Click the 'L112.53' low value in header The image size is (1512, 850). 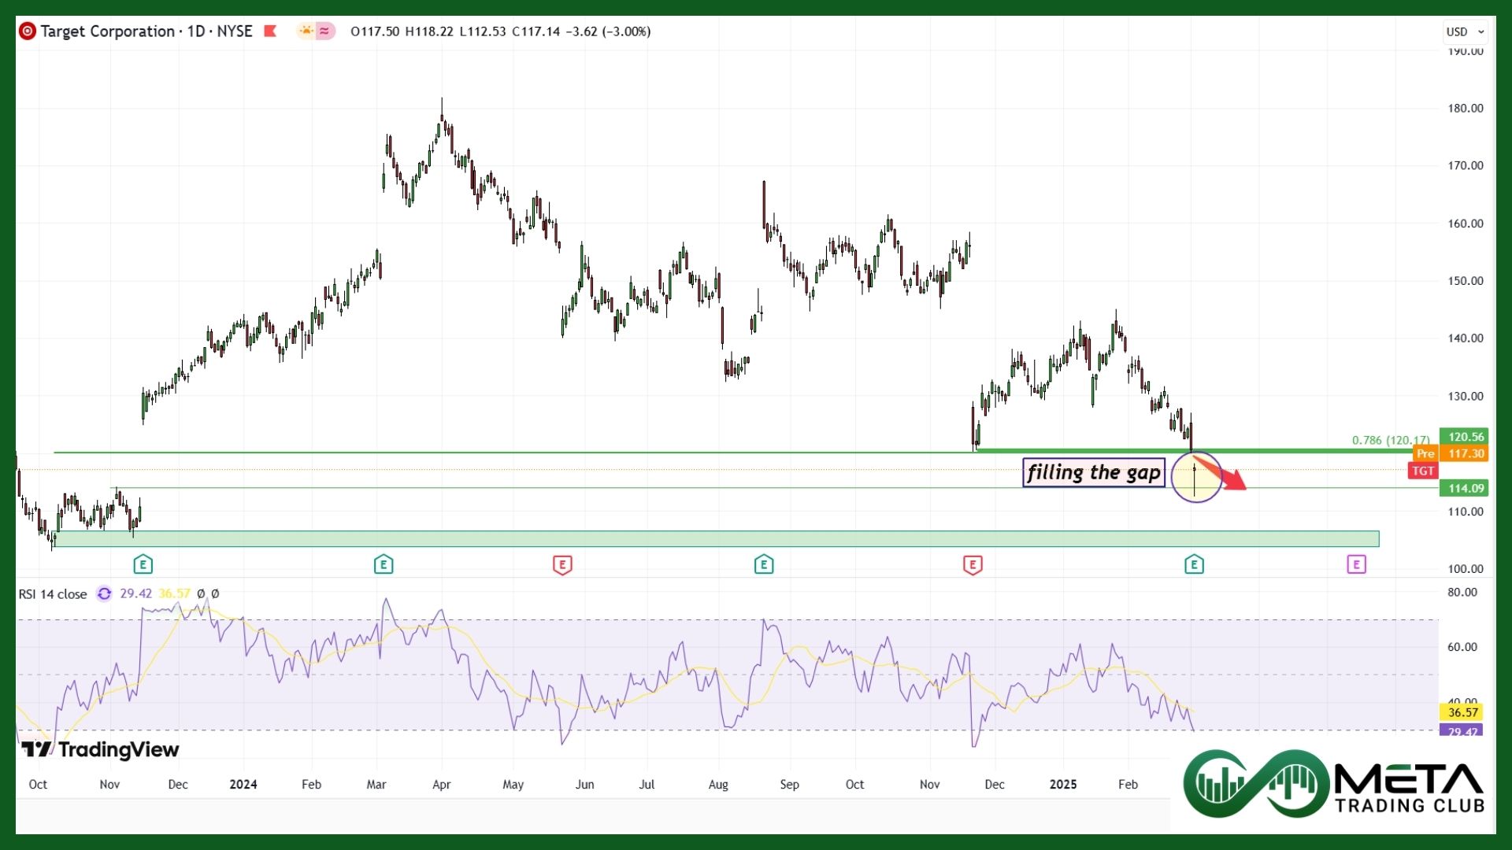click(x=483, y=31)
